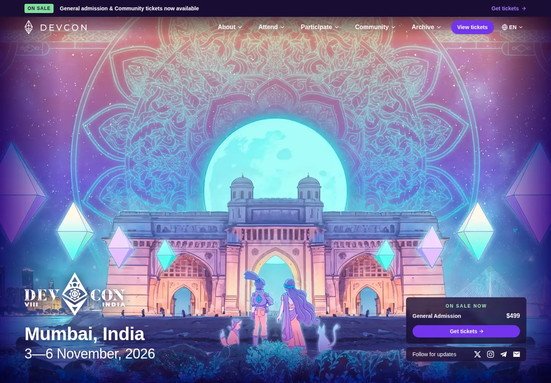Click the Follow for updates text
This screenshot has width=551, height=383.
(x=434, y=354)
